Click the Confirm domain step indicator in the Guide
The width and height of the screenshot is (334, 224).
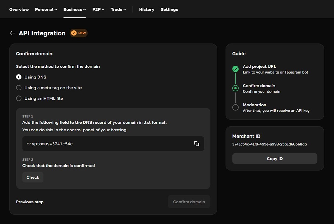click(x=235, y=88)
